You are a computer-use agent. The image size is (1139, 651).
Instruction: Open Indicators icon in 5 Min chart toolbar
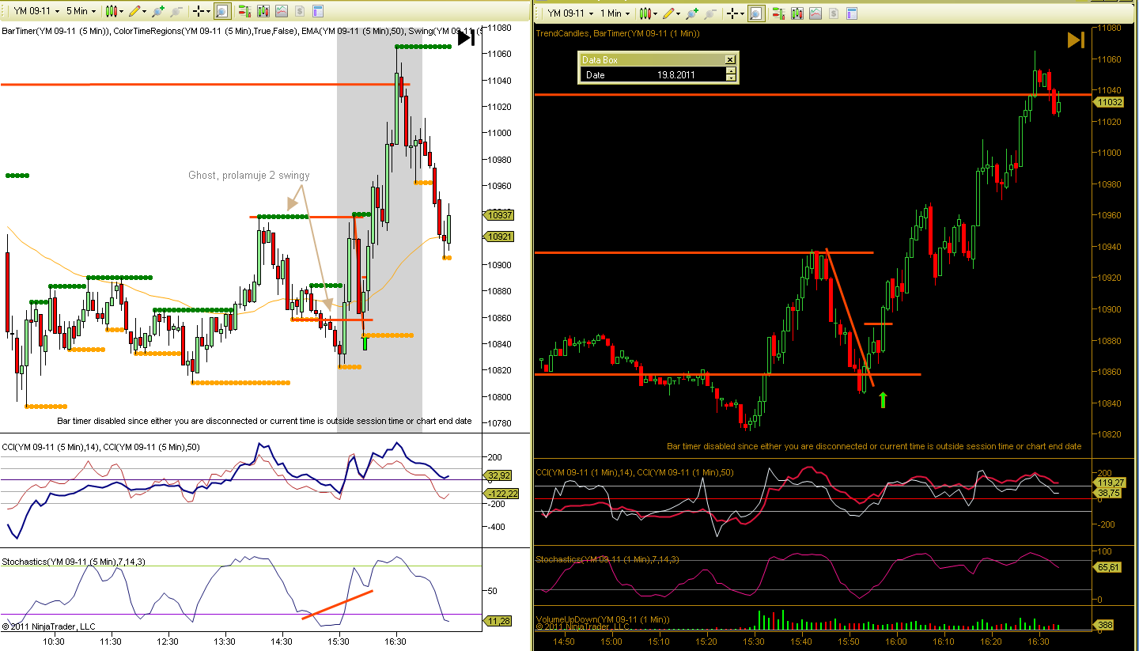282,12
